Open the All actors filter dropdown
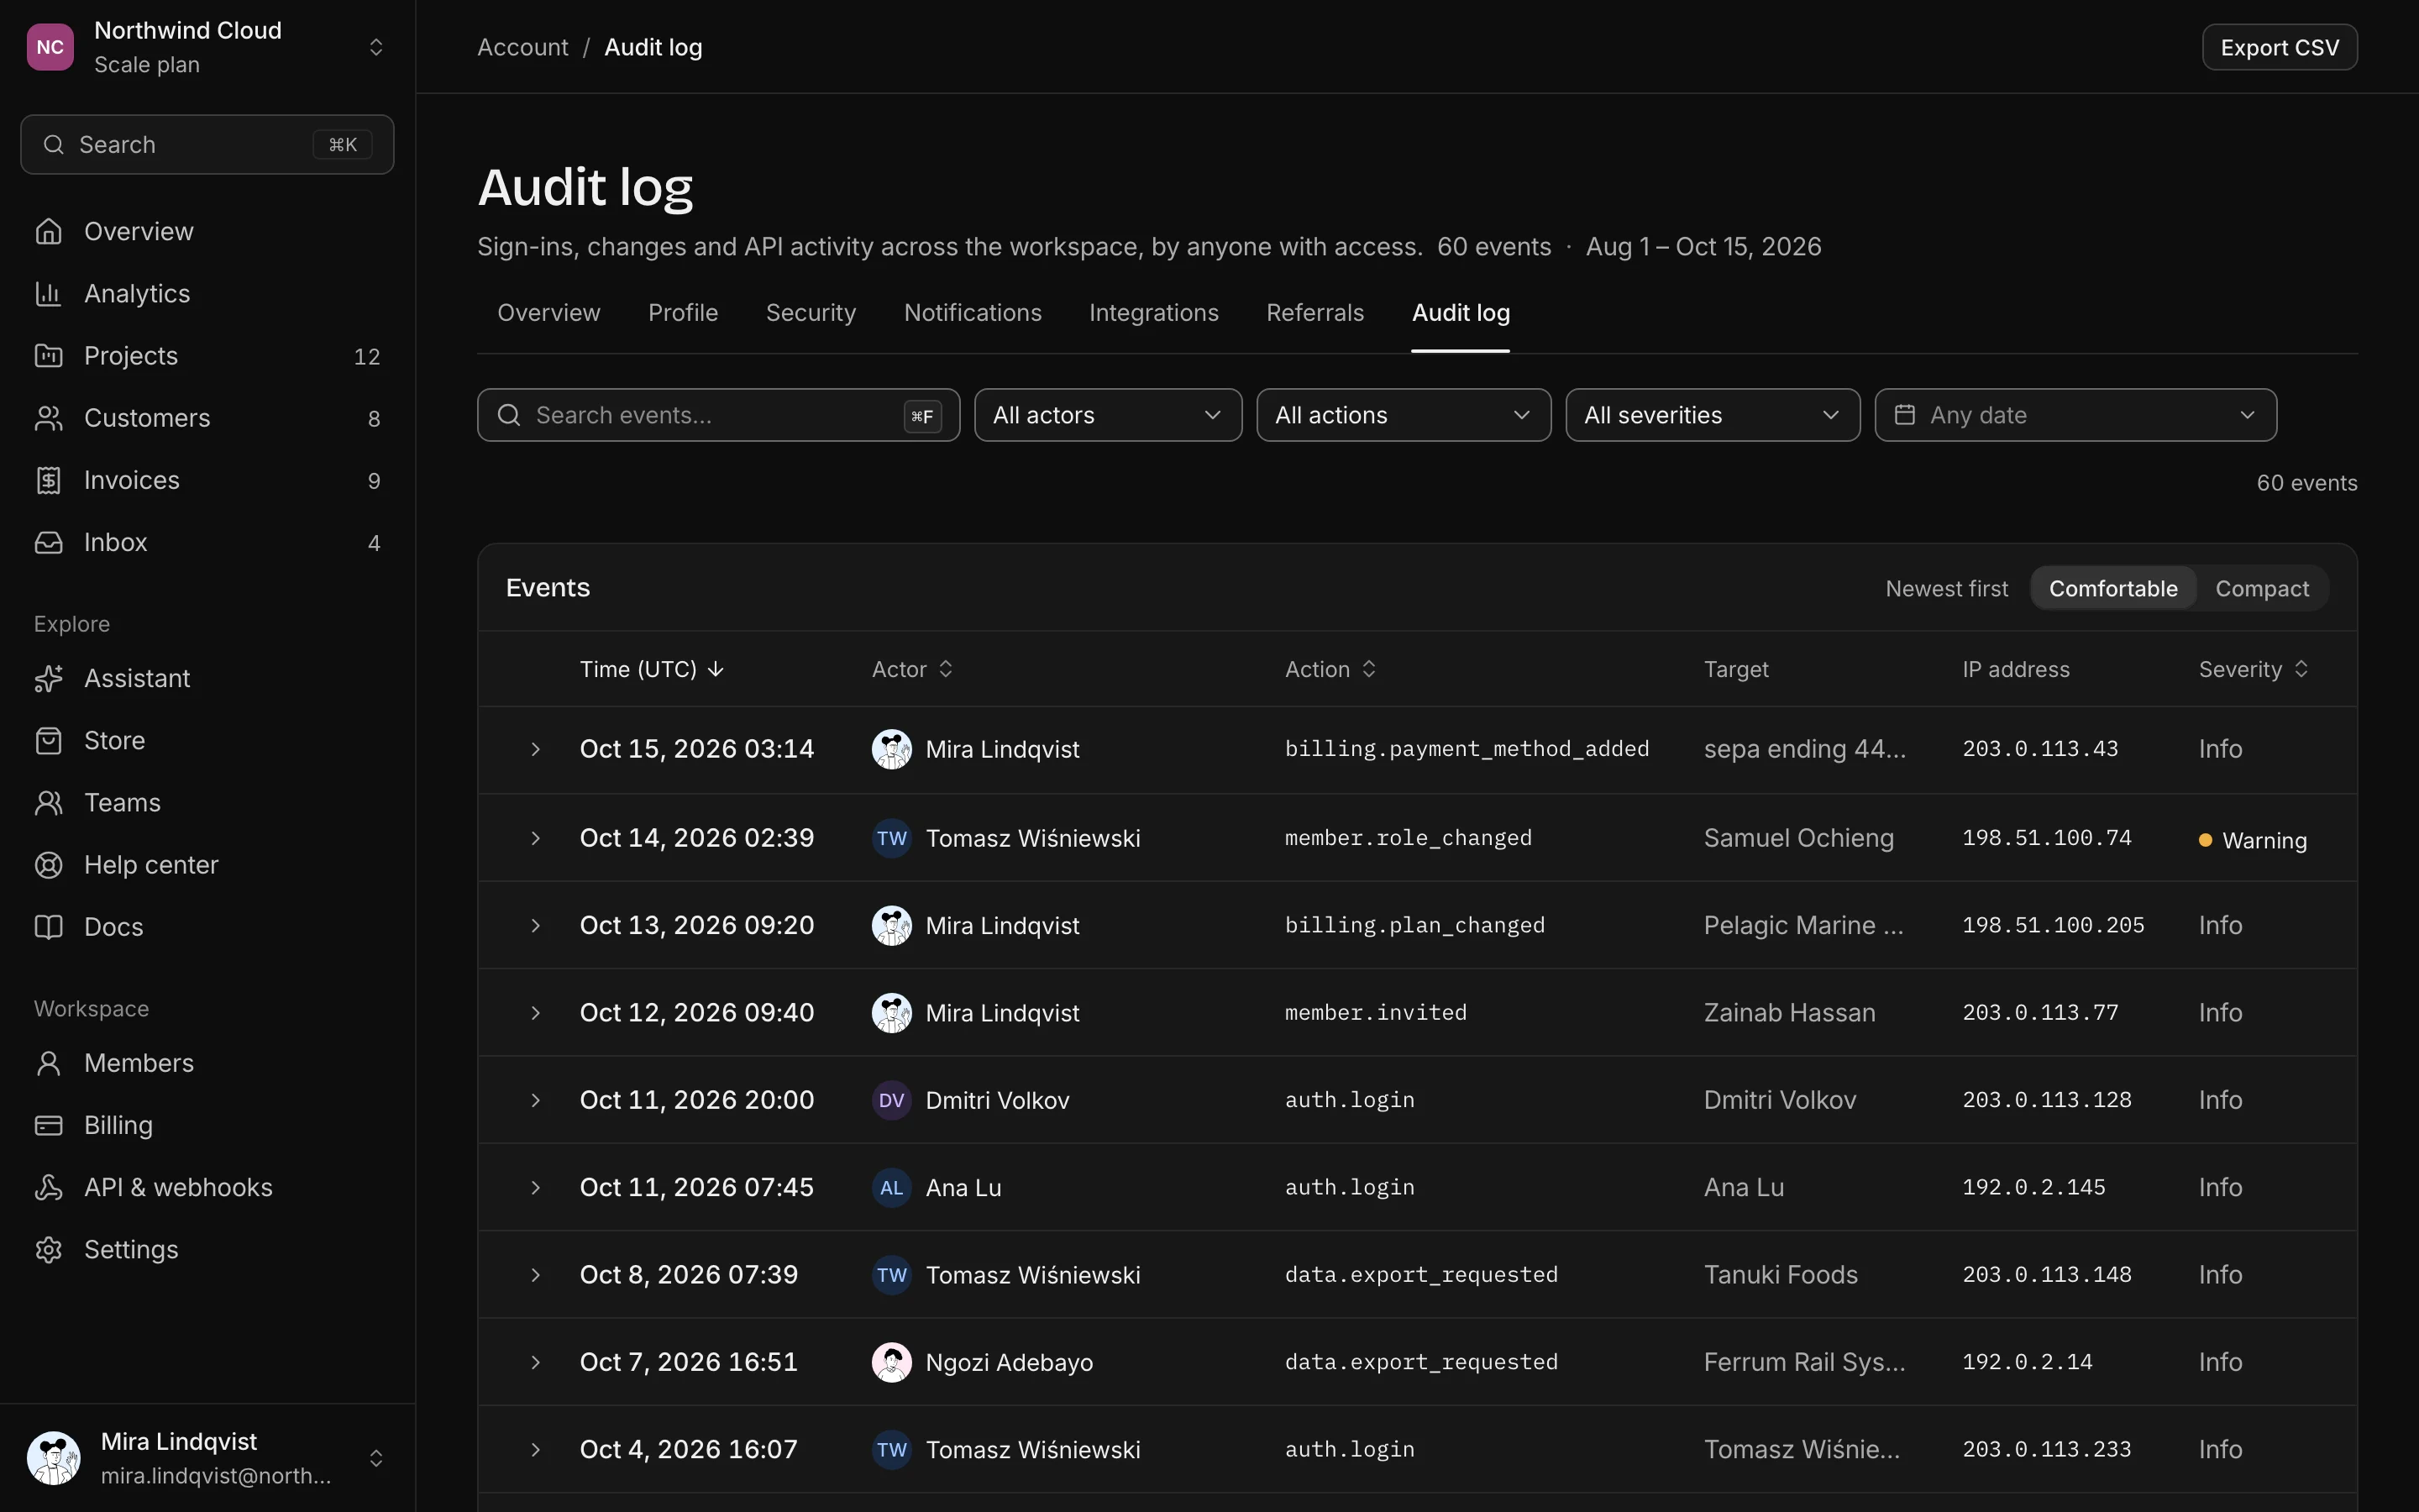 pos(1108,415)
